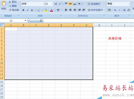Apply percent style (%)

pyautogui.click(x=115, y=10)
